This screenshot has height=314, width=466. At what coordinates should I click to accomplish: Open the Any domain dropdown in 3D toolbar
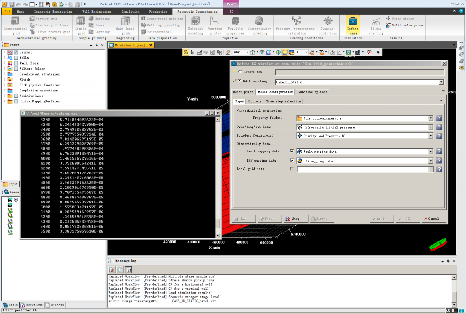[241, 52]
